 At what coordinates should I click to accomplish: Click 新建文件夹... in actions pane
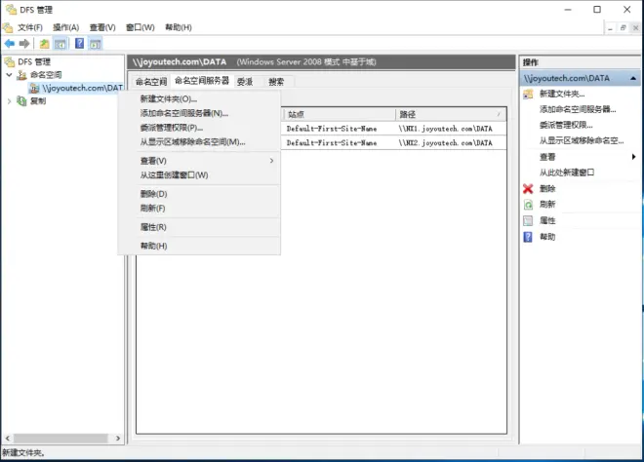562,95
